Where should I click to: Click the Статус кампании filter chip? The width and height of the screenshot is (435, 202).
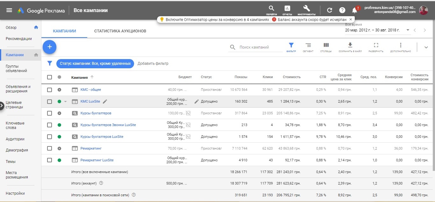click(95, 64)
